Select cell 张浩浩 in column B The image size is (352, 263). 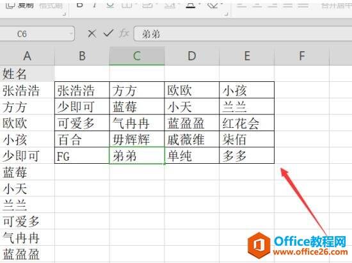[82, 90]
